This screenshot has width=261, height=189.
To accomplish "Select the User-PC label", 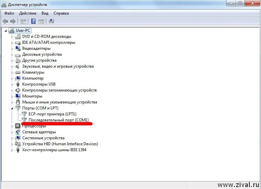I will [x=23, y=31].
